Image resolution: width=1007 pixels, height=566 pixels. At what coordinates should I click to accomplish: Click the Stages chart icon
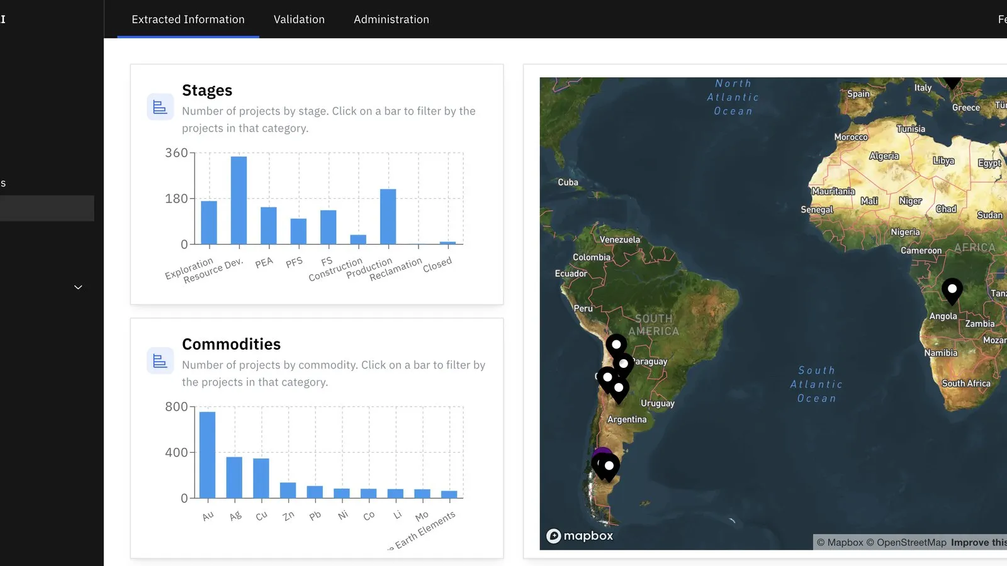pos(160,107)
